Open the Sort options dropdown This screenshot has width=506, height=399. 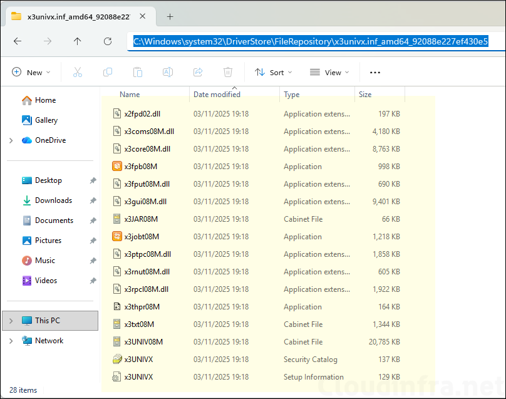coord(274,72)
